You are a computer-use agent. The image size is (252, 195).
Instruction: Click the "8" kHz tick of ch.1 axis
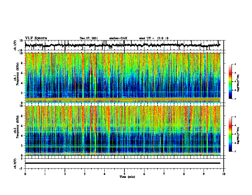pyautogui.click(x=22, y=63)
